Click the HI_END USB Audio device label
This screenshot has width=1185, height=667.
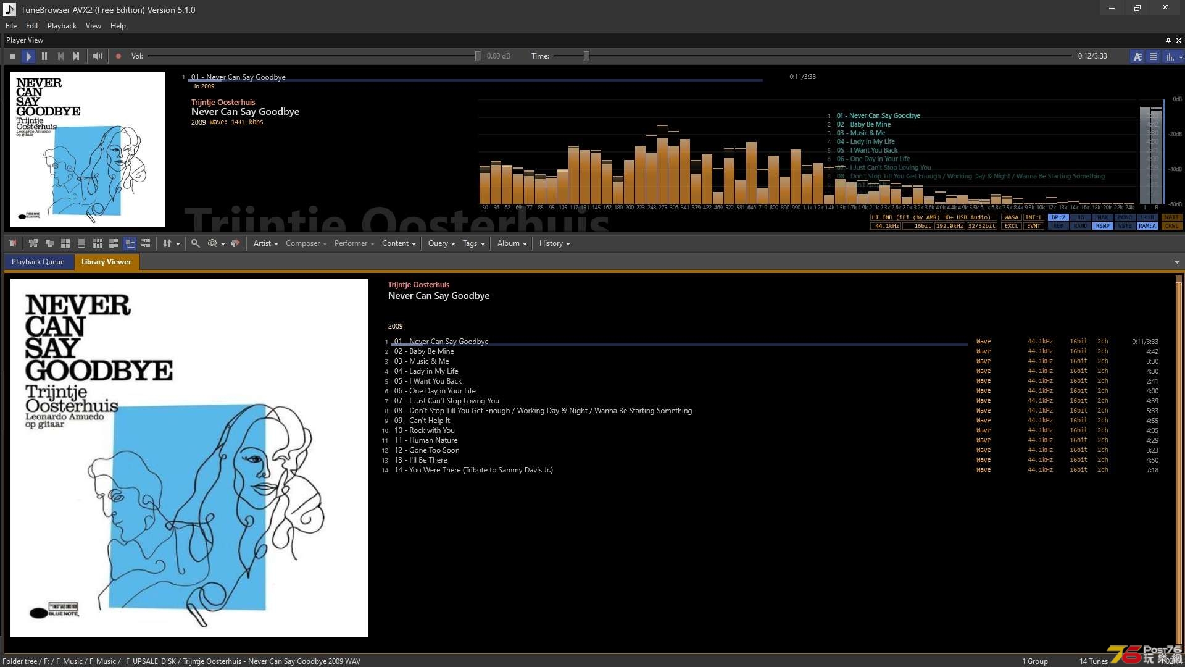coord(933,217)
